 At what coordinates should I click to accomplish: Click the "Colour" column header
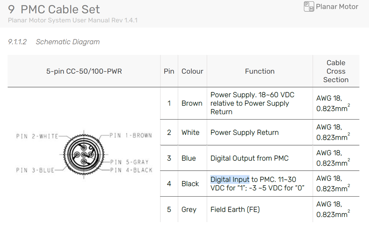click(x=192, y=71)
